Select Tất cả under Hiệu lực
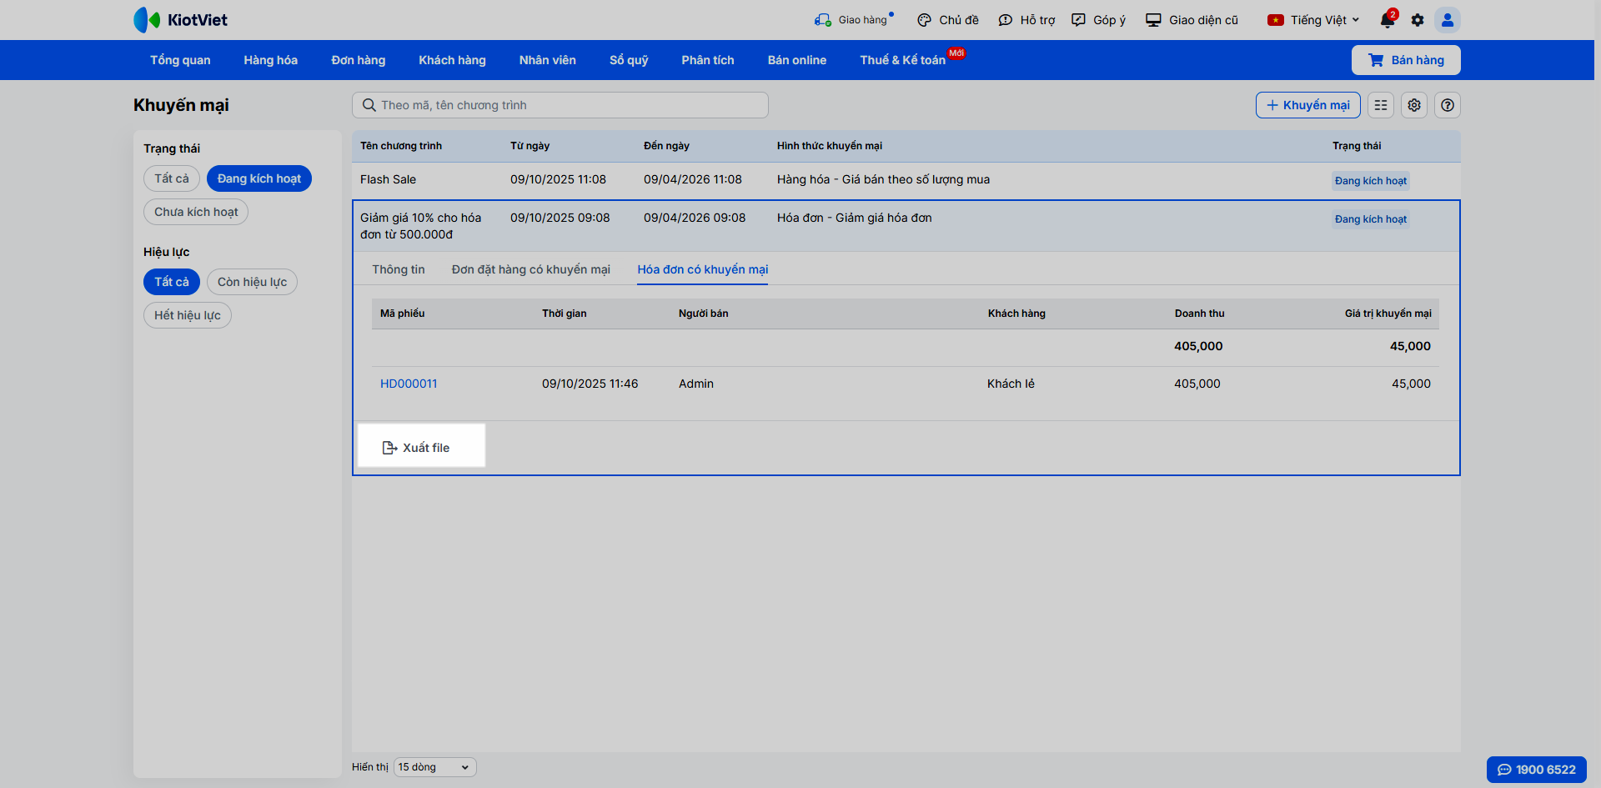This screenshot has height=788, width=1601. click(x=172, y=282)
